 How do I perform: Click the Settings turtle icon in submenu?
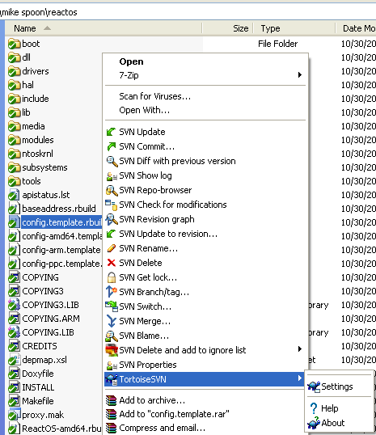pos(314,386)
